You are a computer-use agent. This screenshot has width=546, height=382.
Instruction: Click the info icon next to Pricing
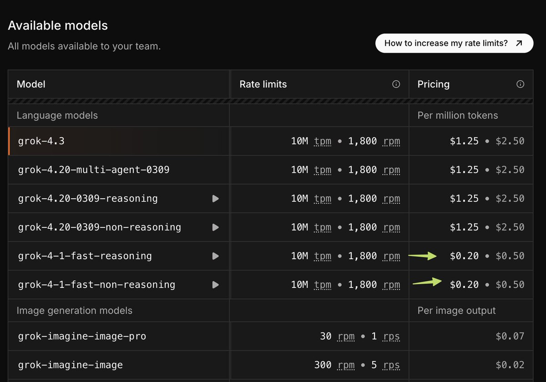click(521, 84)
